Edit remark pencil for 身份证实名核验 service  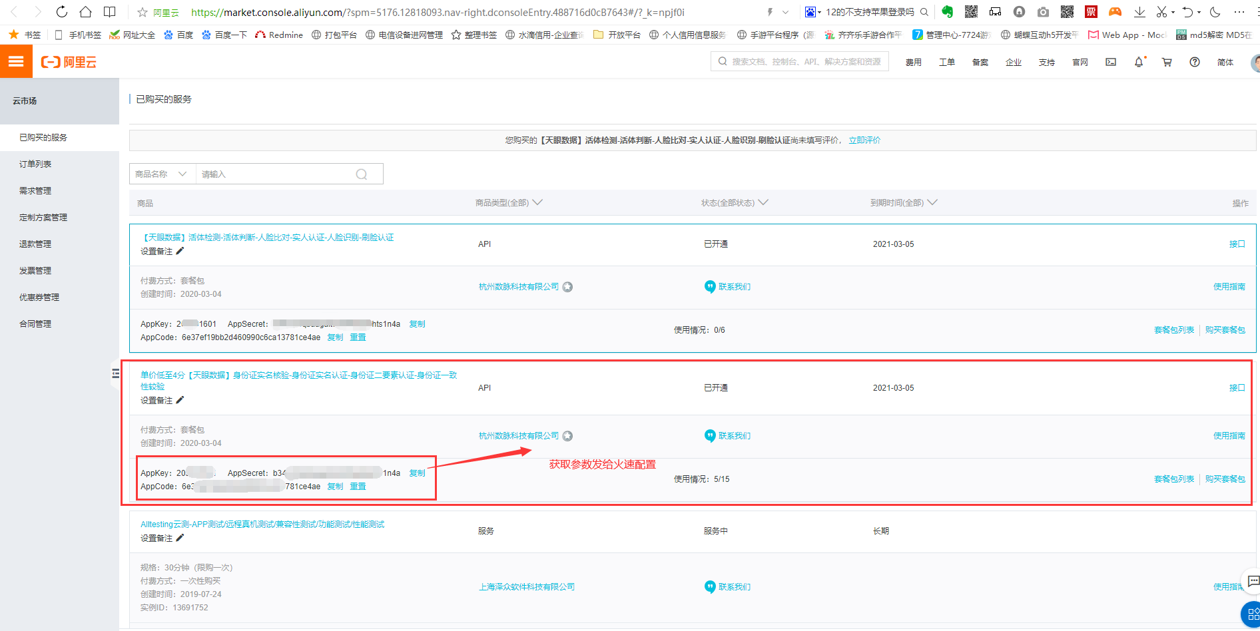pos(180,400)
